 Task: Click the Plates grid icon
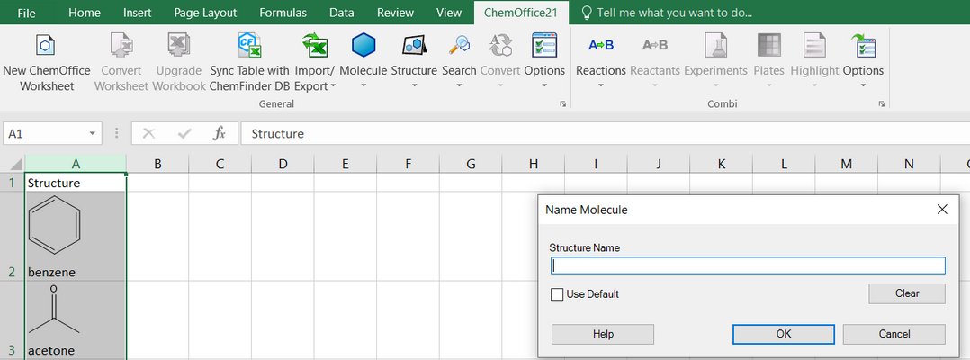(x=769, y=46)
